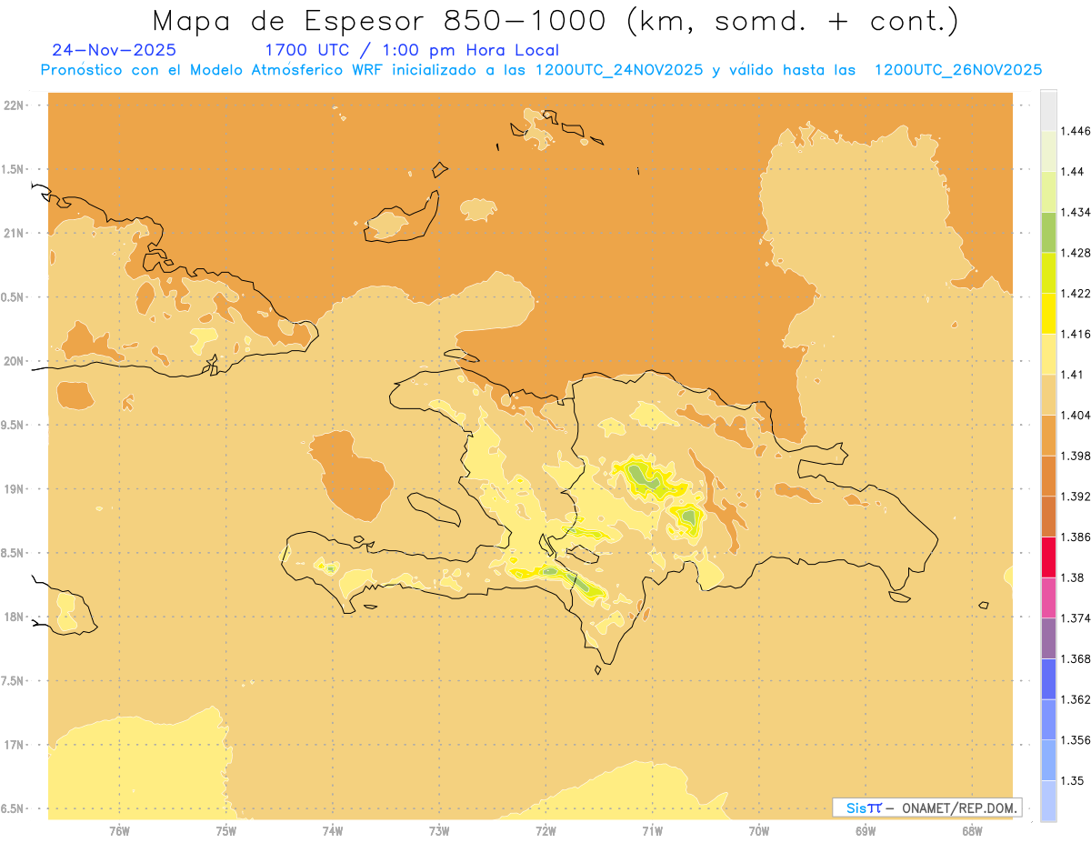Click the green legend band between 1.428 and 1.434
The height and width of the screenshot is (843, 1091).
click(1048, 232)
